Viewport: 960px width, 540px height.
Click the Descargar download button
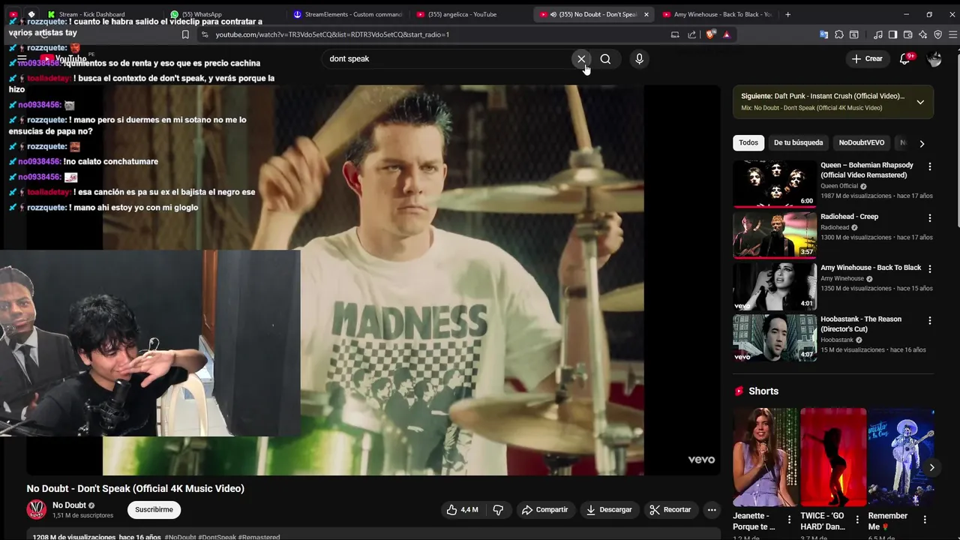click(x=609, y=510)
